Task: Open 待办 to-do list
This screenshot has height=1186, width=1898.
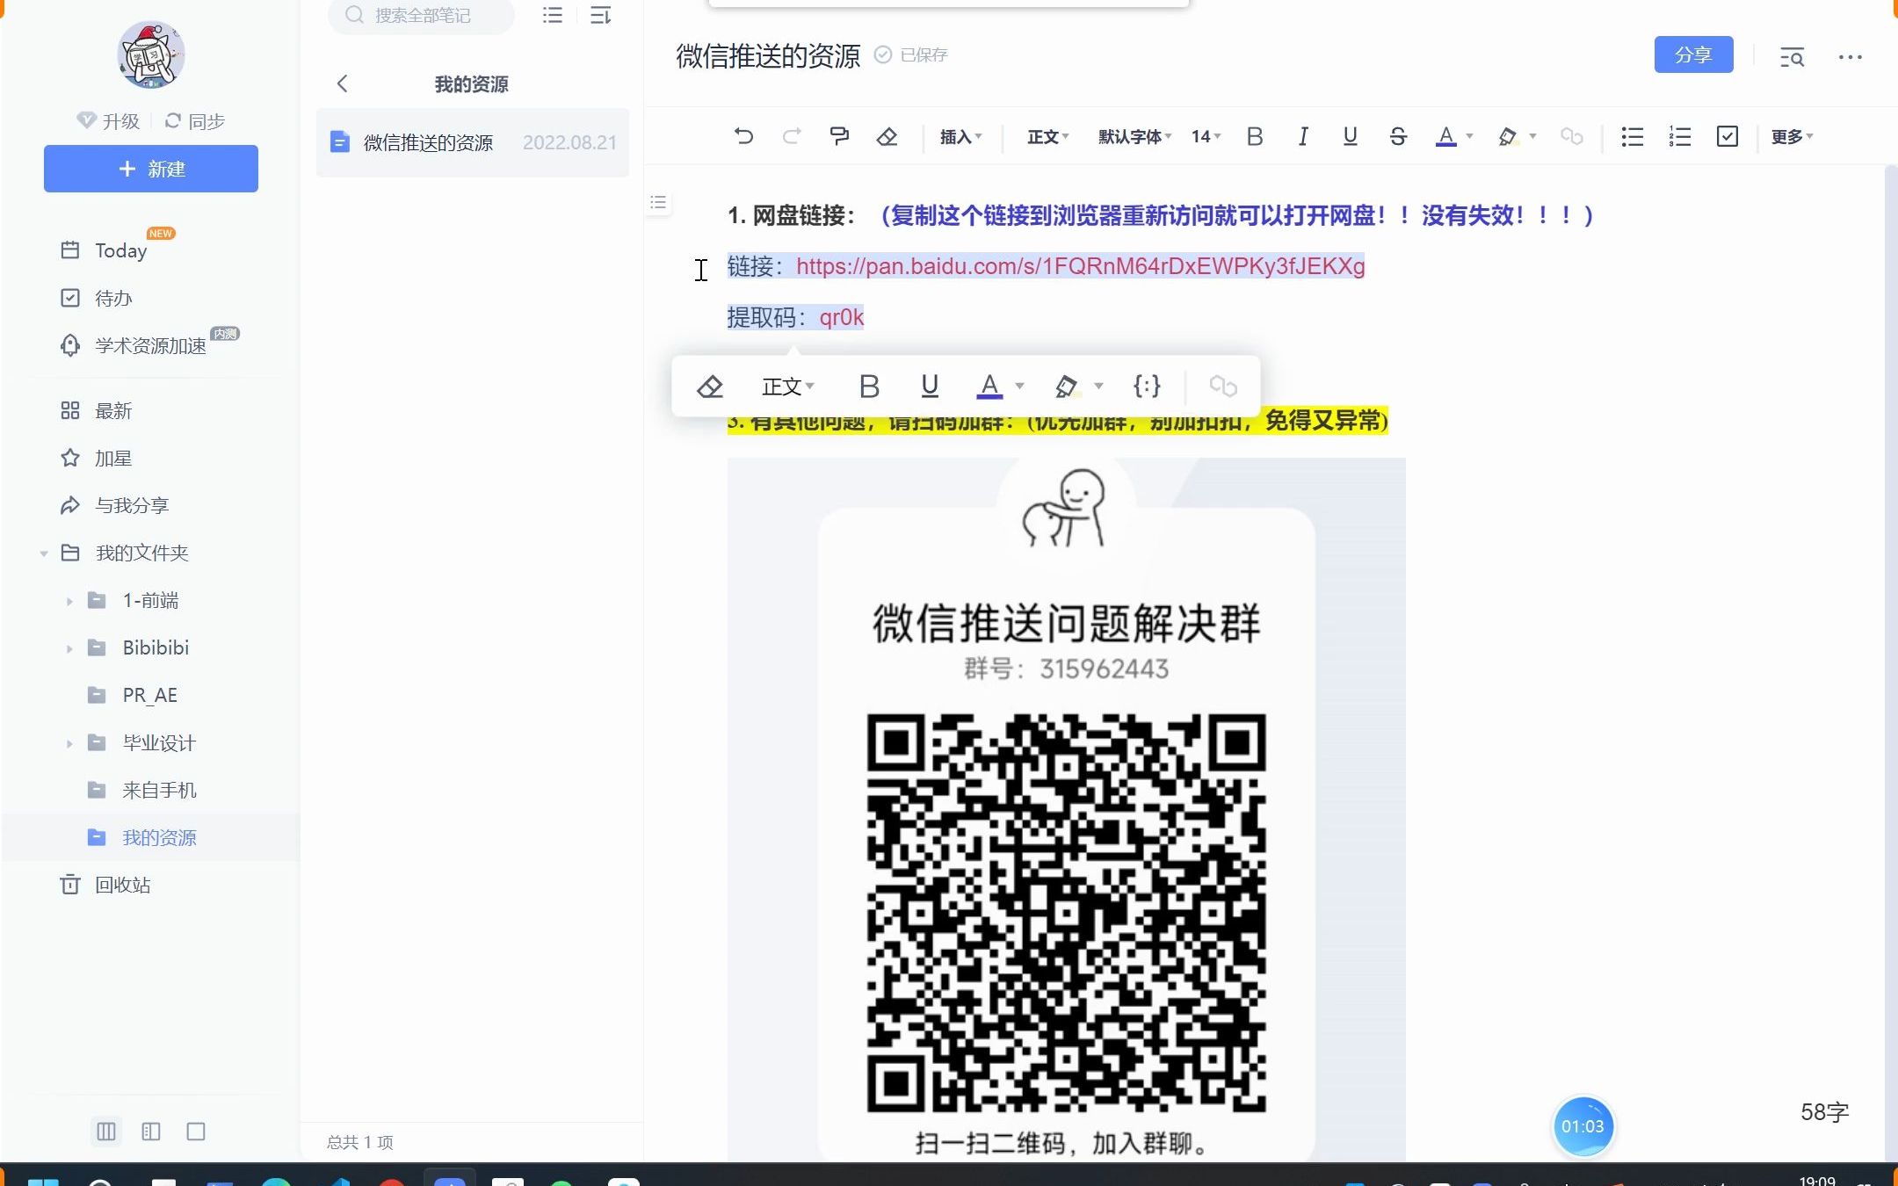Action: tap(113, 298)
